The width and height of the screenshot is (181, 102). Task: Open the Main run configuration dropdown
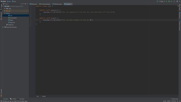click(162, 1)
